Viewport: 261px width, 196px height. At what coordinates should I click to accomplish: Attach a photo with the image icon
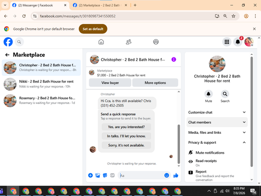pos(98,175)
